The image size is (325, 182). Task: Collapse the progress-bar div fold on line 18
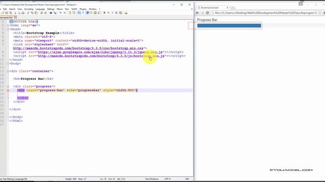tap(8, 90)
